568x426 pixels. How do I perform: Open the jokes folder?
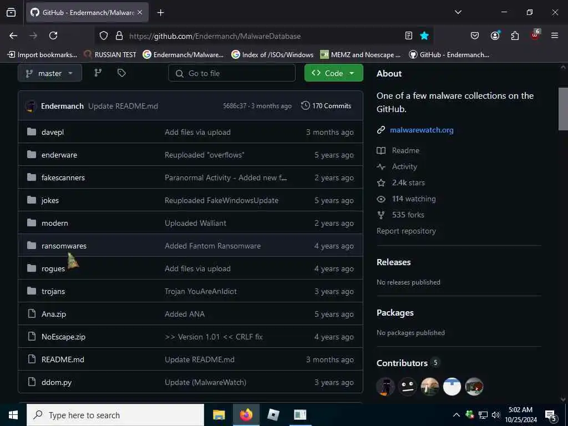[50, 201]
